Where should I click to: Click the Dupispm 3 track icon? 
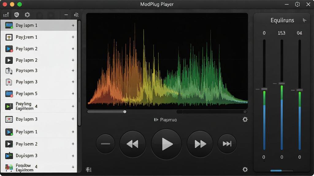[9, 156]
